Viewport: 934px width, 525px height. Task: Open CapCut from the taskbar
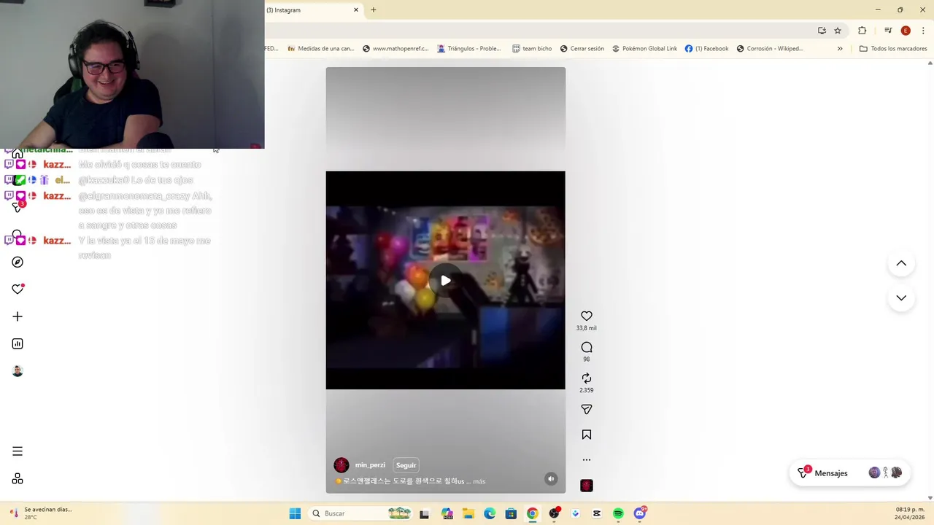tap(597, 513)
